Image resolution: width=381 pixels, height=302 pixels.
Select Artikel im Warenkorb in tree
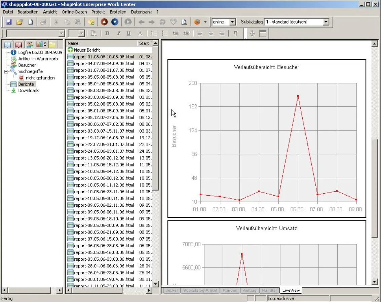(x=38, y=59)
